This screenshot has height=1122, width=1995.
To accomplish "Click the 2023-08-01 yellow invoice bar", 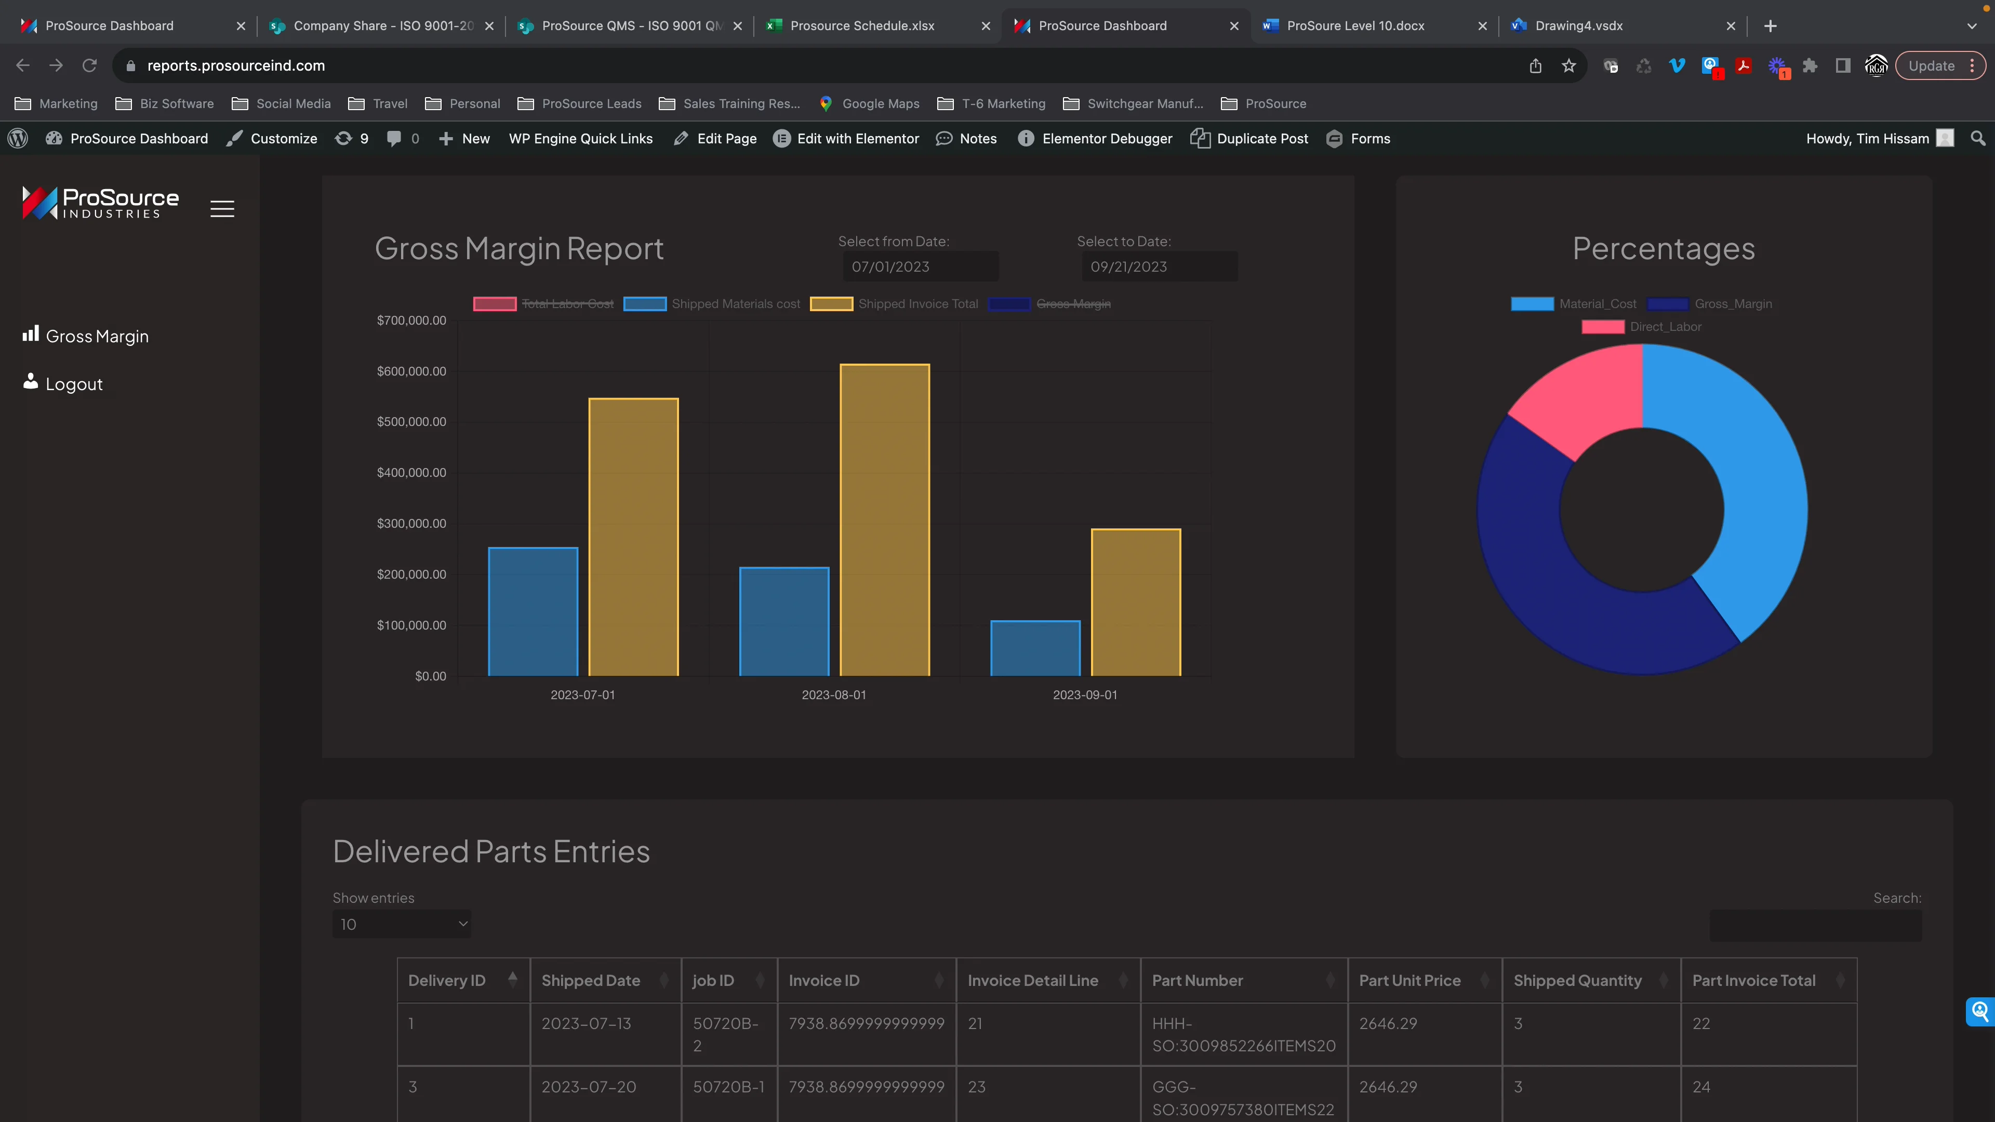I will pos(884,519).
